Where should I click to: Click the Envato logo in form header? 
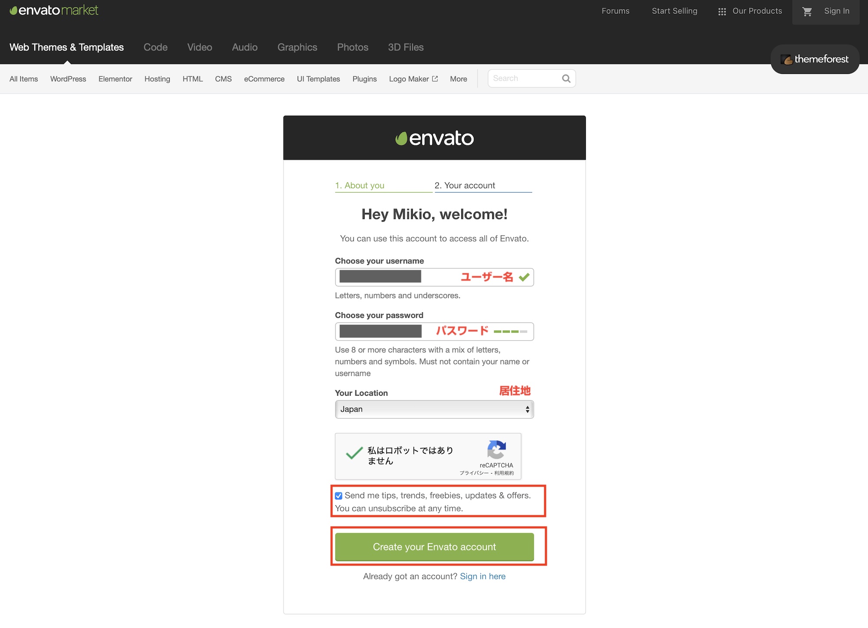click(x=434, y=138)
